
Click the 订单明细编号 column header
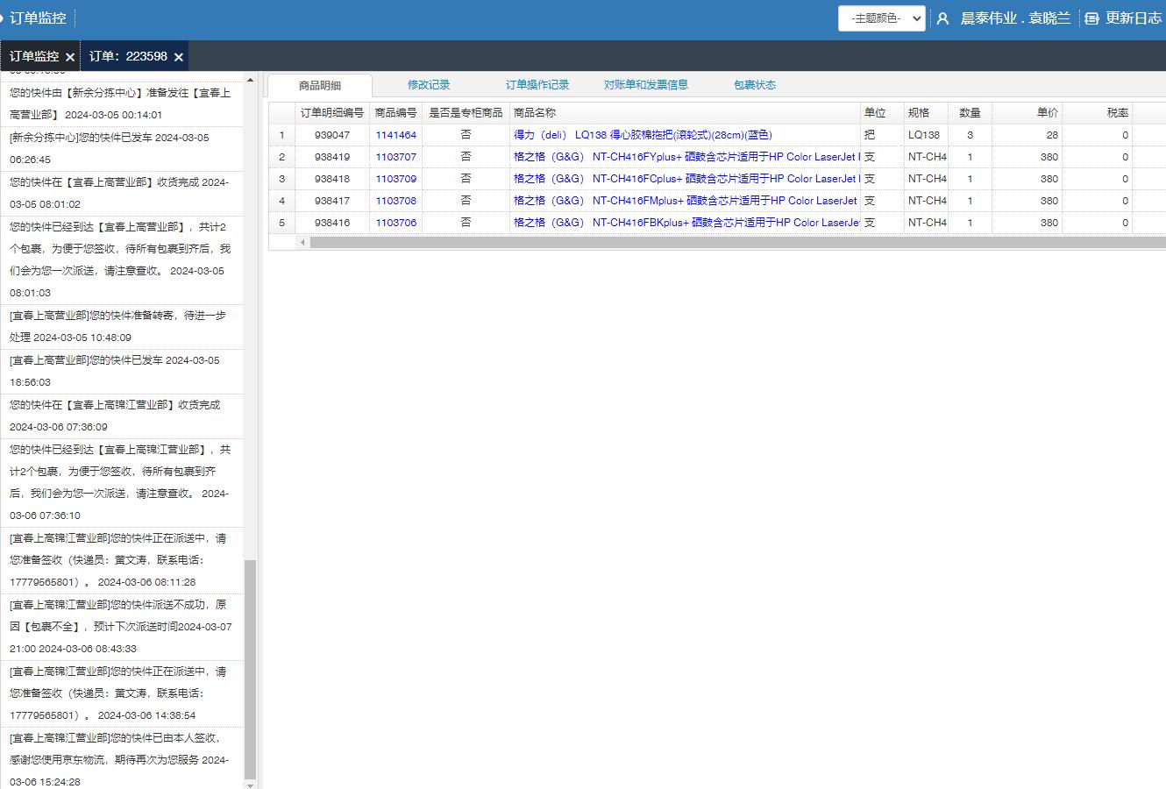332,113
